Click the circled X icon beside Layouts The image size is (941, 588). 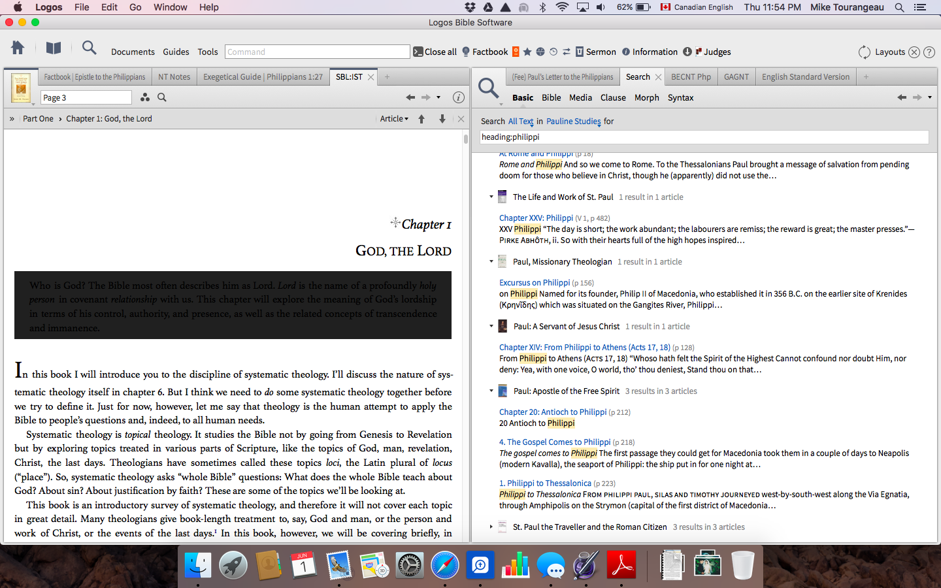pyautogui.click(x=914, y=52)
